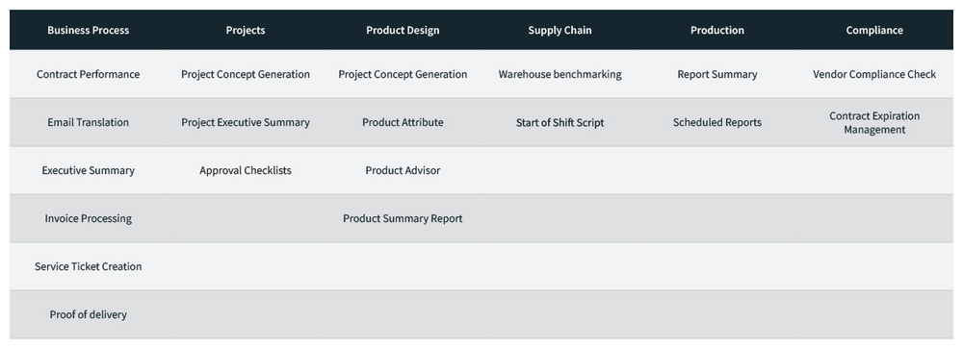963x348 pixels.
Task: Open Invoice Processing item
Action: [x=89, y=218]
